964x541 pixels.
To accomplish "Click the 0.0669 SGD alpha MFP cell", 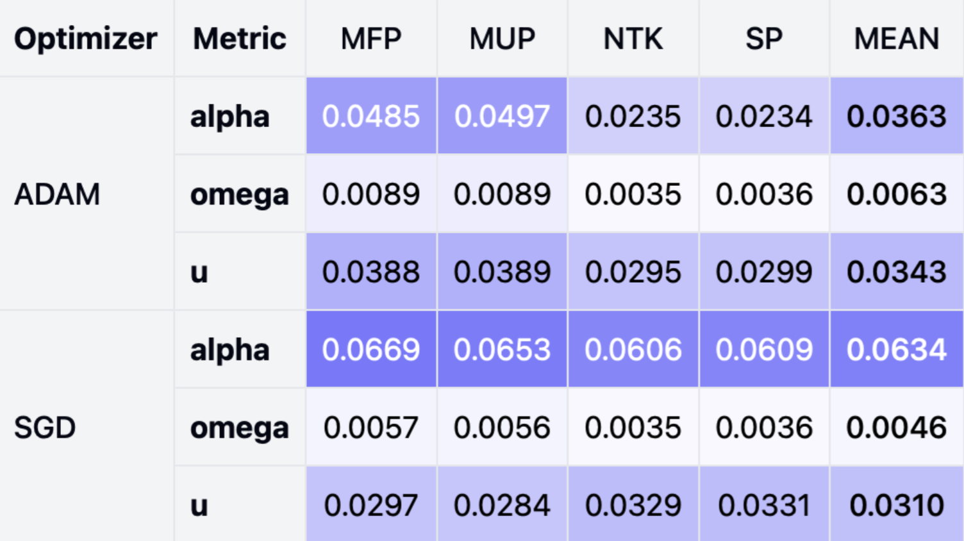I will click(371, 349).
